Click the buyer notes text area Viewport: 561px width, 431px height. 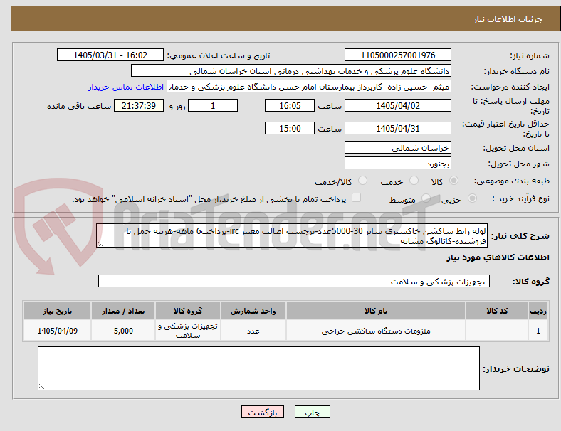click(x=258, y=368)
